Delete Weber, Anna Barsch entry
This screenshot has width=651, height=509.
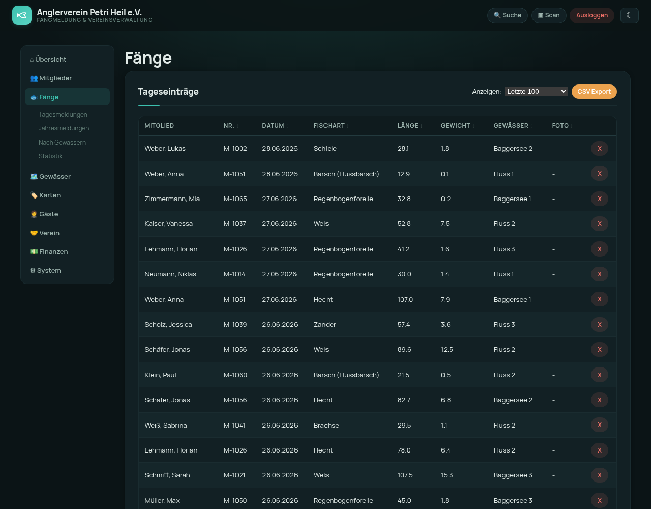[x=600, y=174]
